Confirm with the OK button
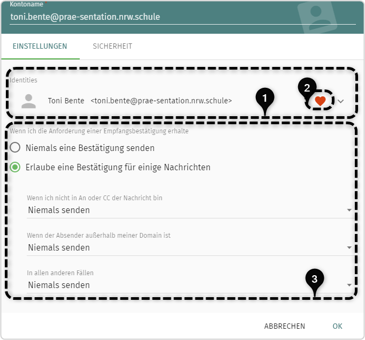Image resolution: width=365 pixels, height=340 pixels. pyautogui.click(x=337, y=326)
